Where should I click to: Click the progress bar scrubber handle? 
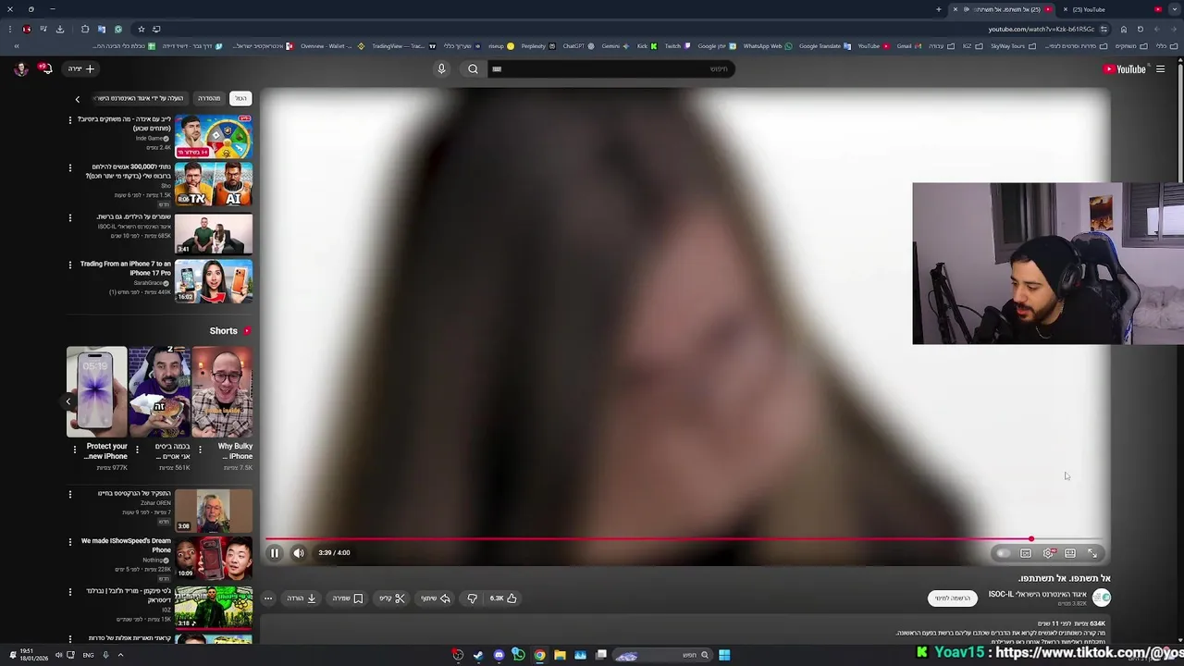click(1030, 538)
